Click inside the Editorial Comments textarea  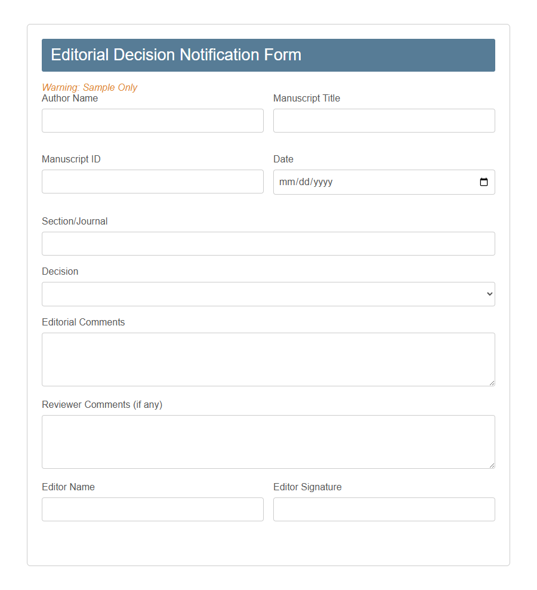(x=268, y=358)
